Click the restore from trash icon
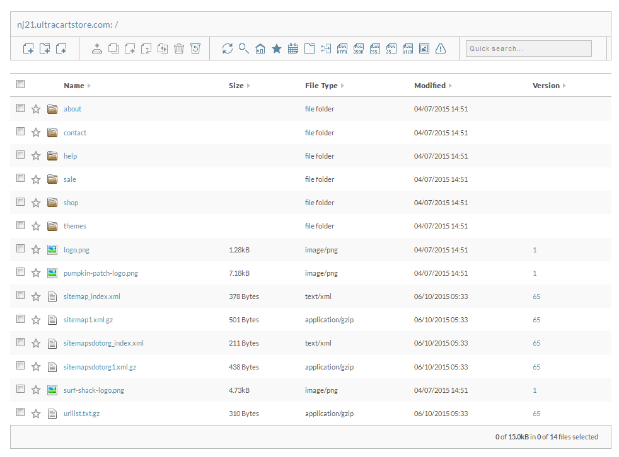Image resolution: width=619 pixels, height=457 pixels. tap(195, 48)
